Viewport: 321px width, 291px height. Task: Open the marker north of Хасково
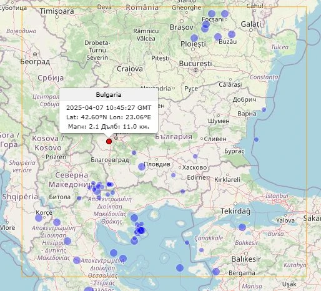pyautogui.click(x=195, y=156)
